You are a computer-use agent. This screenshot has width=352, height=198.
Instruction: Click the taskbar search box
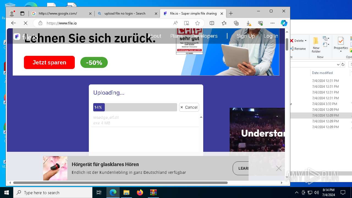[x=53, y=193]
